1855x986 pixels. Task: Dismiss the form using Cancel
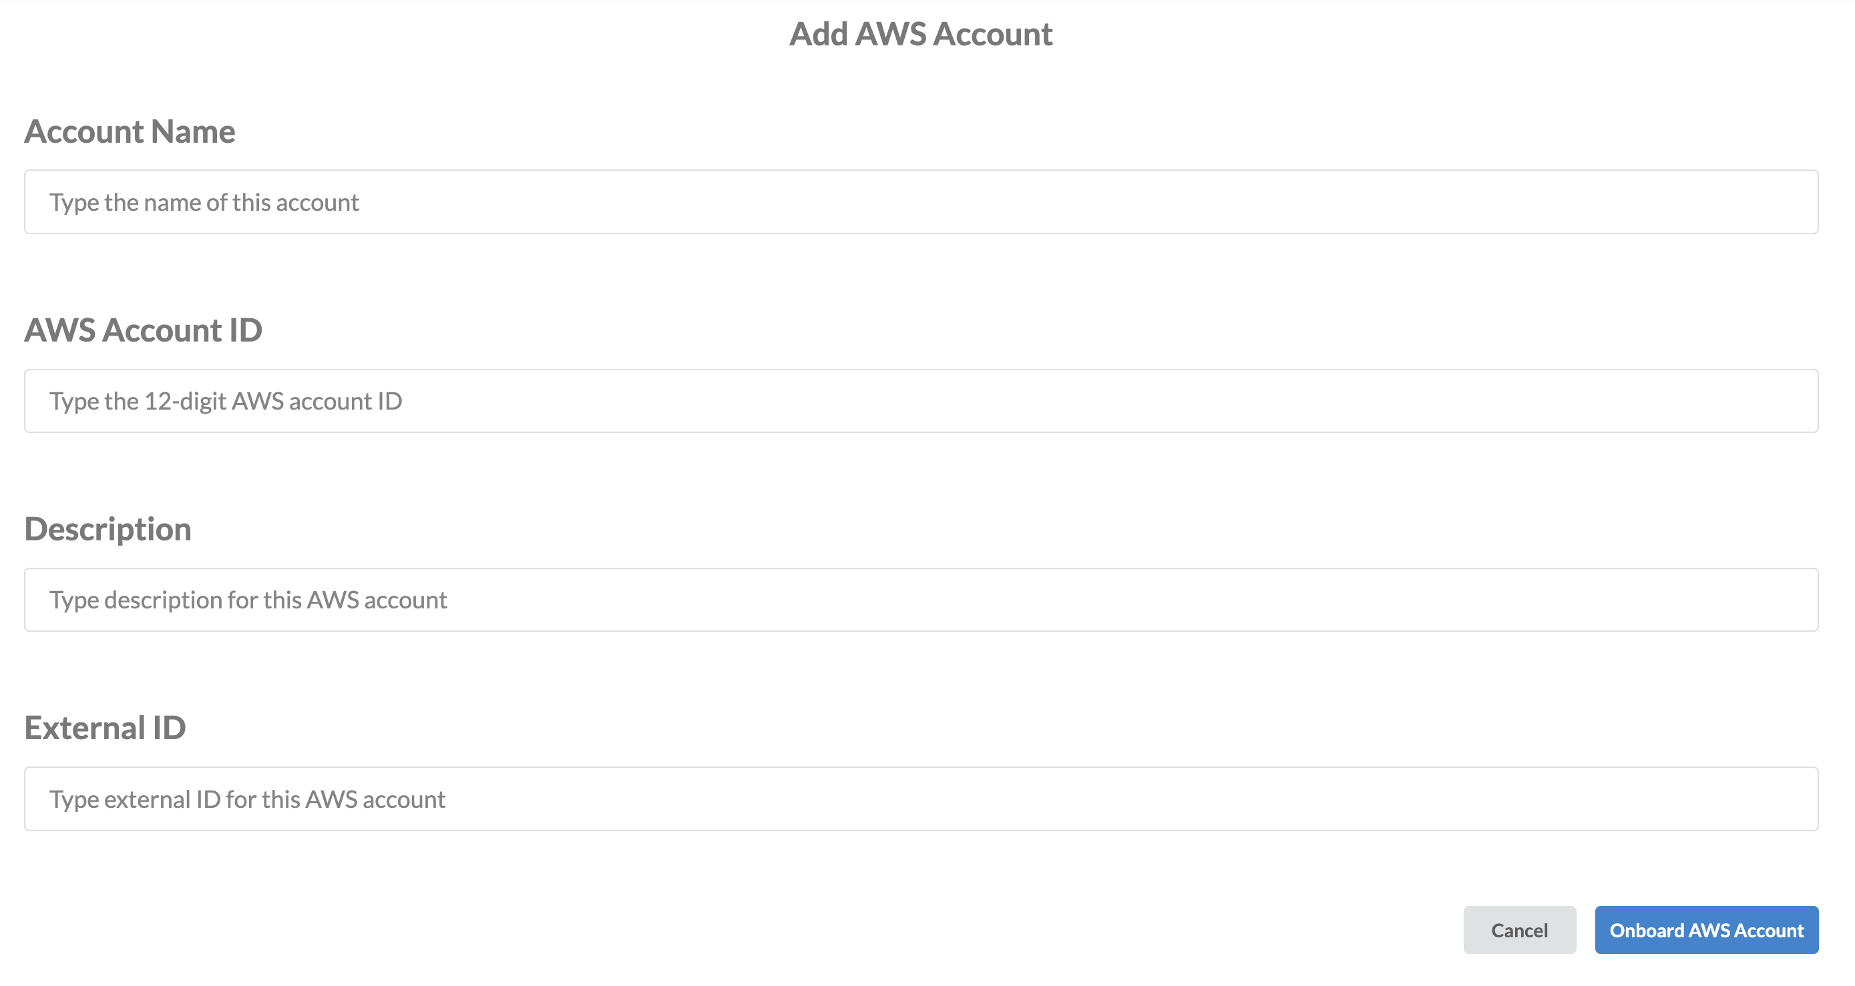(1519, 930)
